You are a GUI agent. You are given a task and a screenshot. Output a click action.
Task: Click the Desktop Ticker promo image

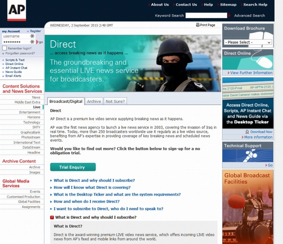[248, 103]
